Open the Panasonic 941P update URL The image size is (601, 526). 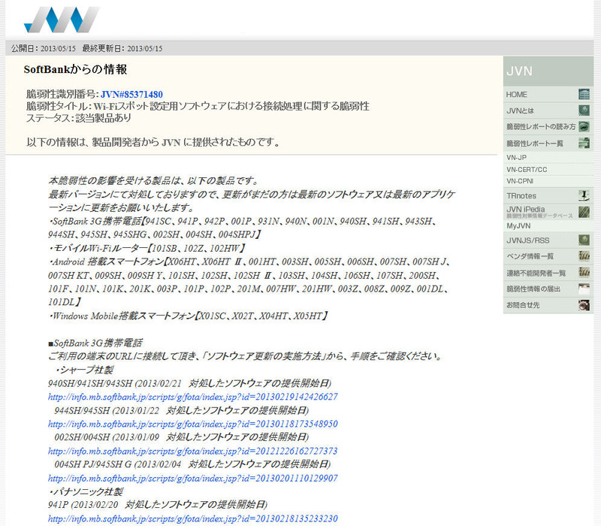[192, 518]
